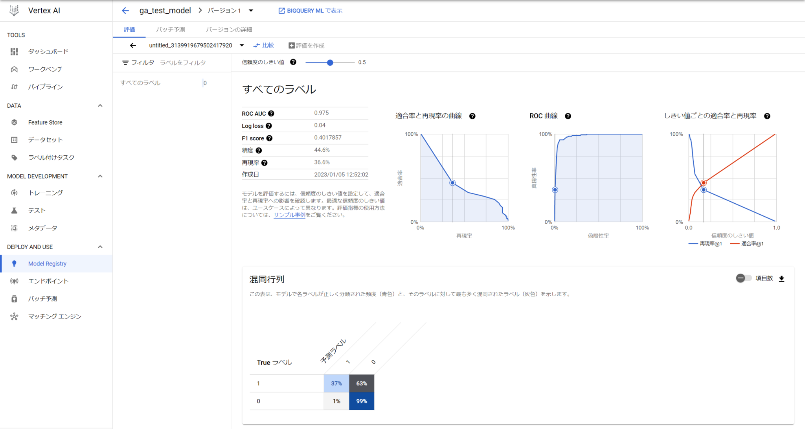Collapse the MODEL DEVELOPMENT section

[x=100, y=176]
